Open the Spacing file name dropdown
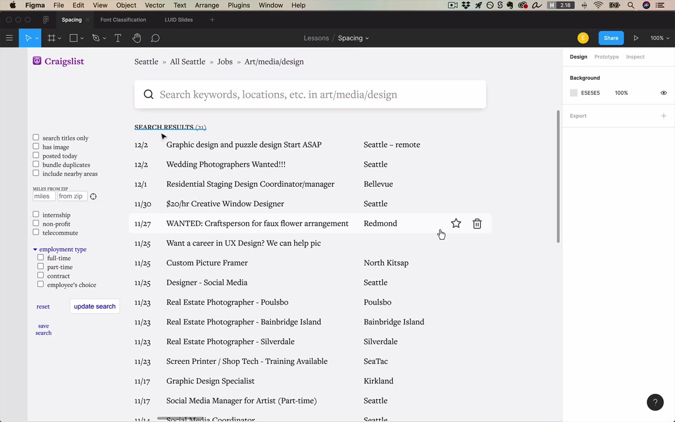This screenshot has height=422, width=675. [353, 38]
